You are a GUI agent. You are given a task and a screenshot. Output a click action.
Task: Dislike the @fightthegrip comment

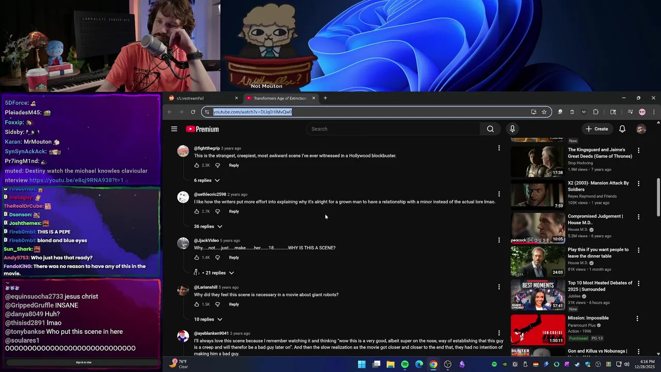217,165
